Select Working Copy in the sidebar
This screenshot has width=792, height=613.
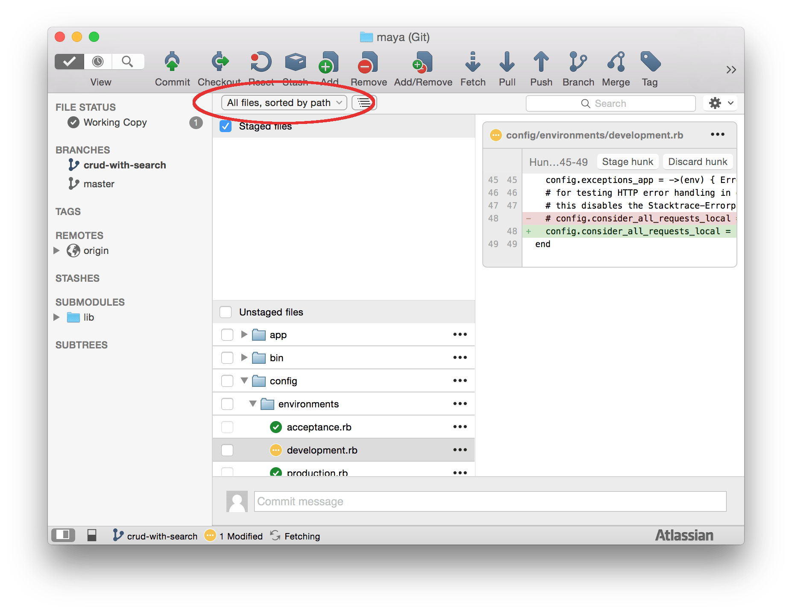[115, 123]
